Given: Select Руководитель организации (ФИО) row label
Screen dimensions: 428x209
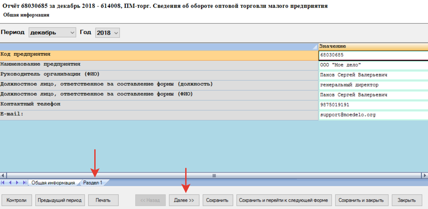Looking at the screenshot, I should click(x=159, y=75).
